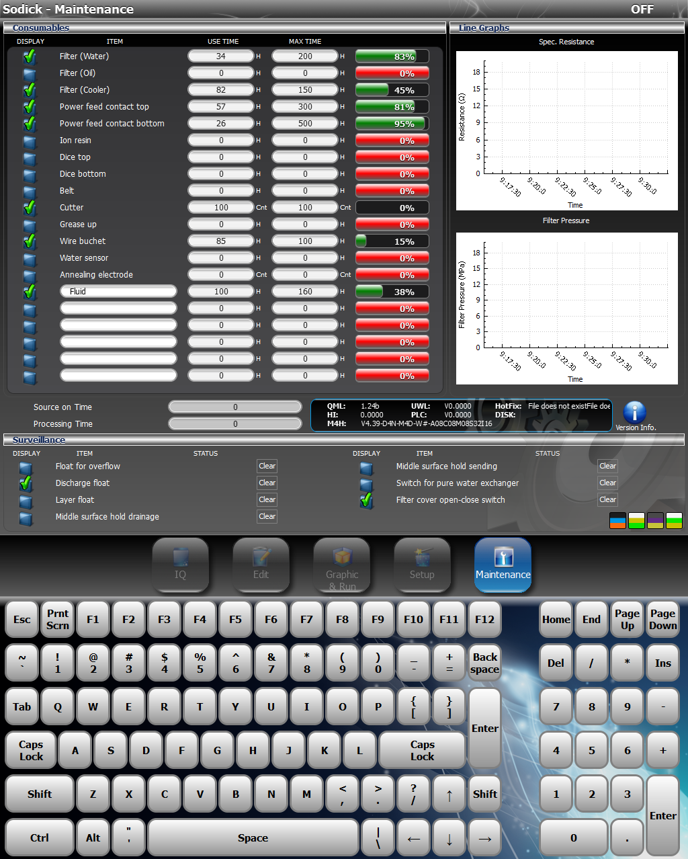Open the Version Info icon
The height and width of the screenshot is (859, 688).
tap(634, 412)
